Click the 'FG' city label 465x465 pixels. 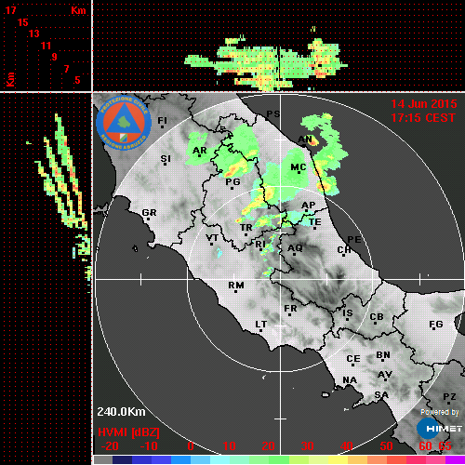point(436,325)
